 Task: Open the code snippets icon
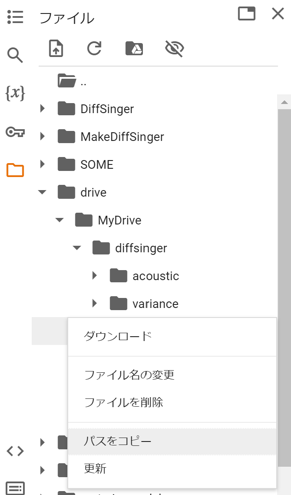coord(15,451)
